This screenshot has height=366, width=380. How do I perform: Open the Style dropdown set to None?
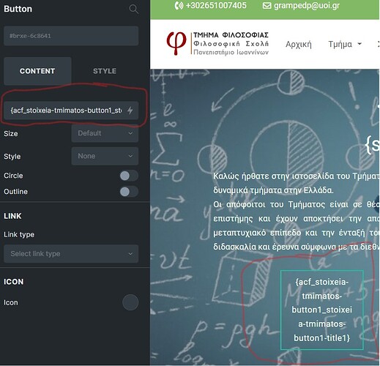point(105,156)
